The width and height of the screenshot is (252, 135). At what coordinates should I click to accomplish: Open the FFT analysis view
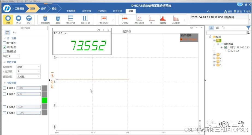(152, 20)
